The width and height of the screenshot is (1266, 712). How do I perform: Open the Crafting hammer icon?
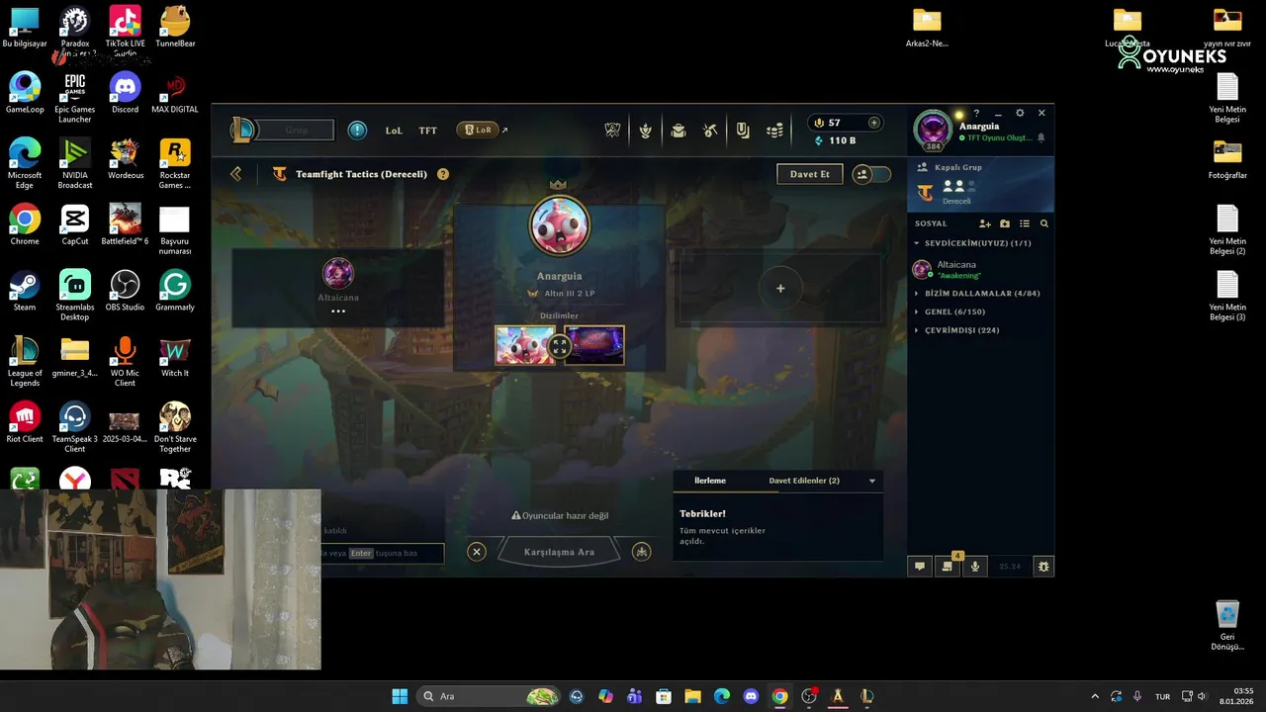pyautogui.click(x=710, y=131)
